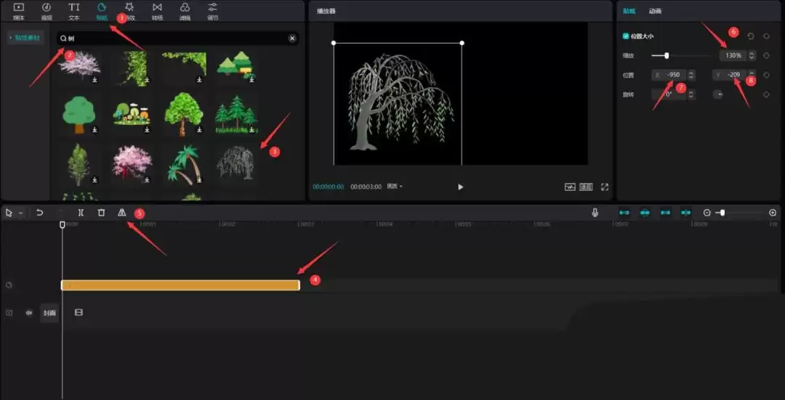785x400 pixels.
Task: Open the Filters (滤镜) panel icon
Action: click(185, 10)
